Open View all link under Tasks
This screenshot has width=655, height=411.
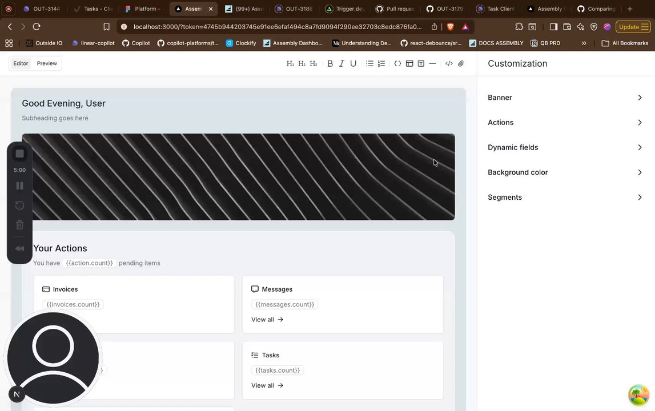(x=267, y=385)
